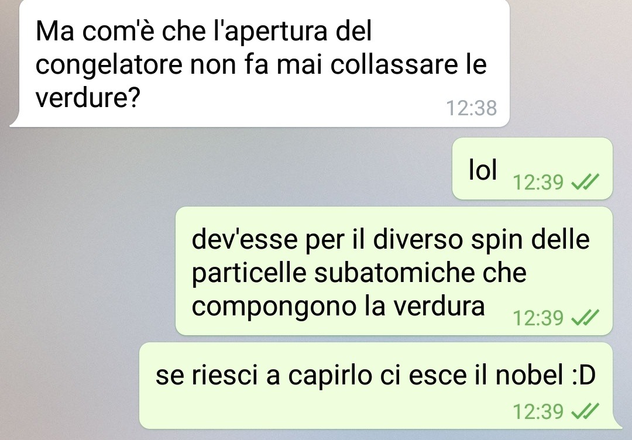Tap the 12:39 timestamp after "compongono la verdura"
The width and height of the screenshot is (632, 440).
538,318
